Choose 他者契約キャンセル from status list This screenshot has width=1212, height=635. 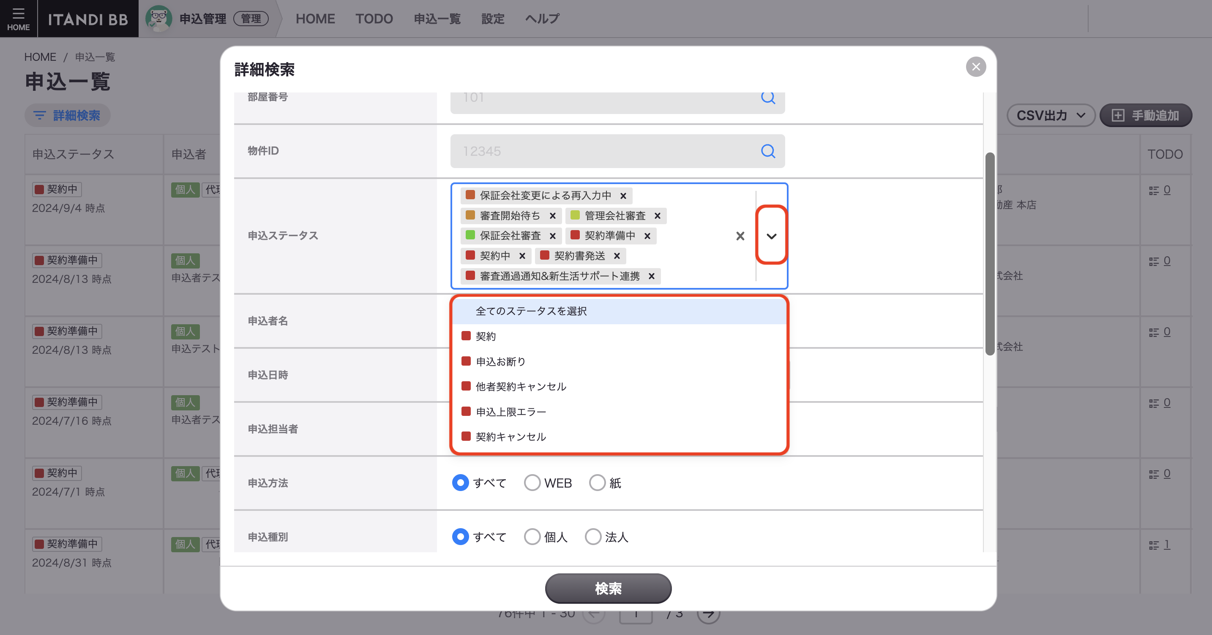click(x=619, y=386)
